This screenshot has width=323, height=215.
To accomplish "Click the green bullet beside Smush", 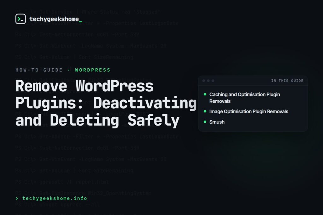I will [x=205, y=122].
